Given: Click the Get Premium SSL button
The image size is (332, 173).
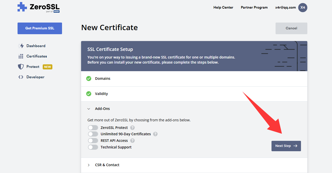Looking at the screenshot, I should click(40, 28).
